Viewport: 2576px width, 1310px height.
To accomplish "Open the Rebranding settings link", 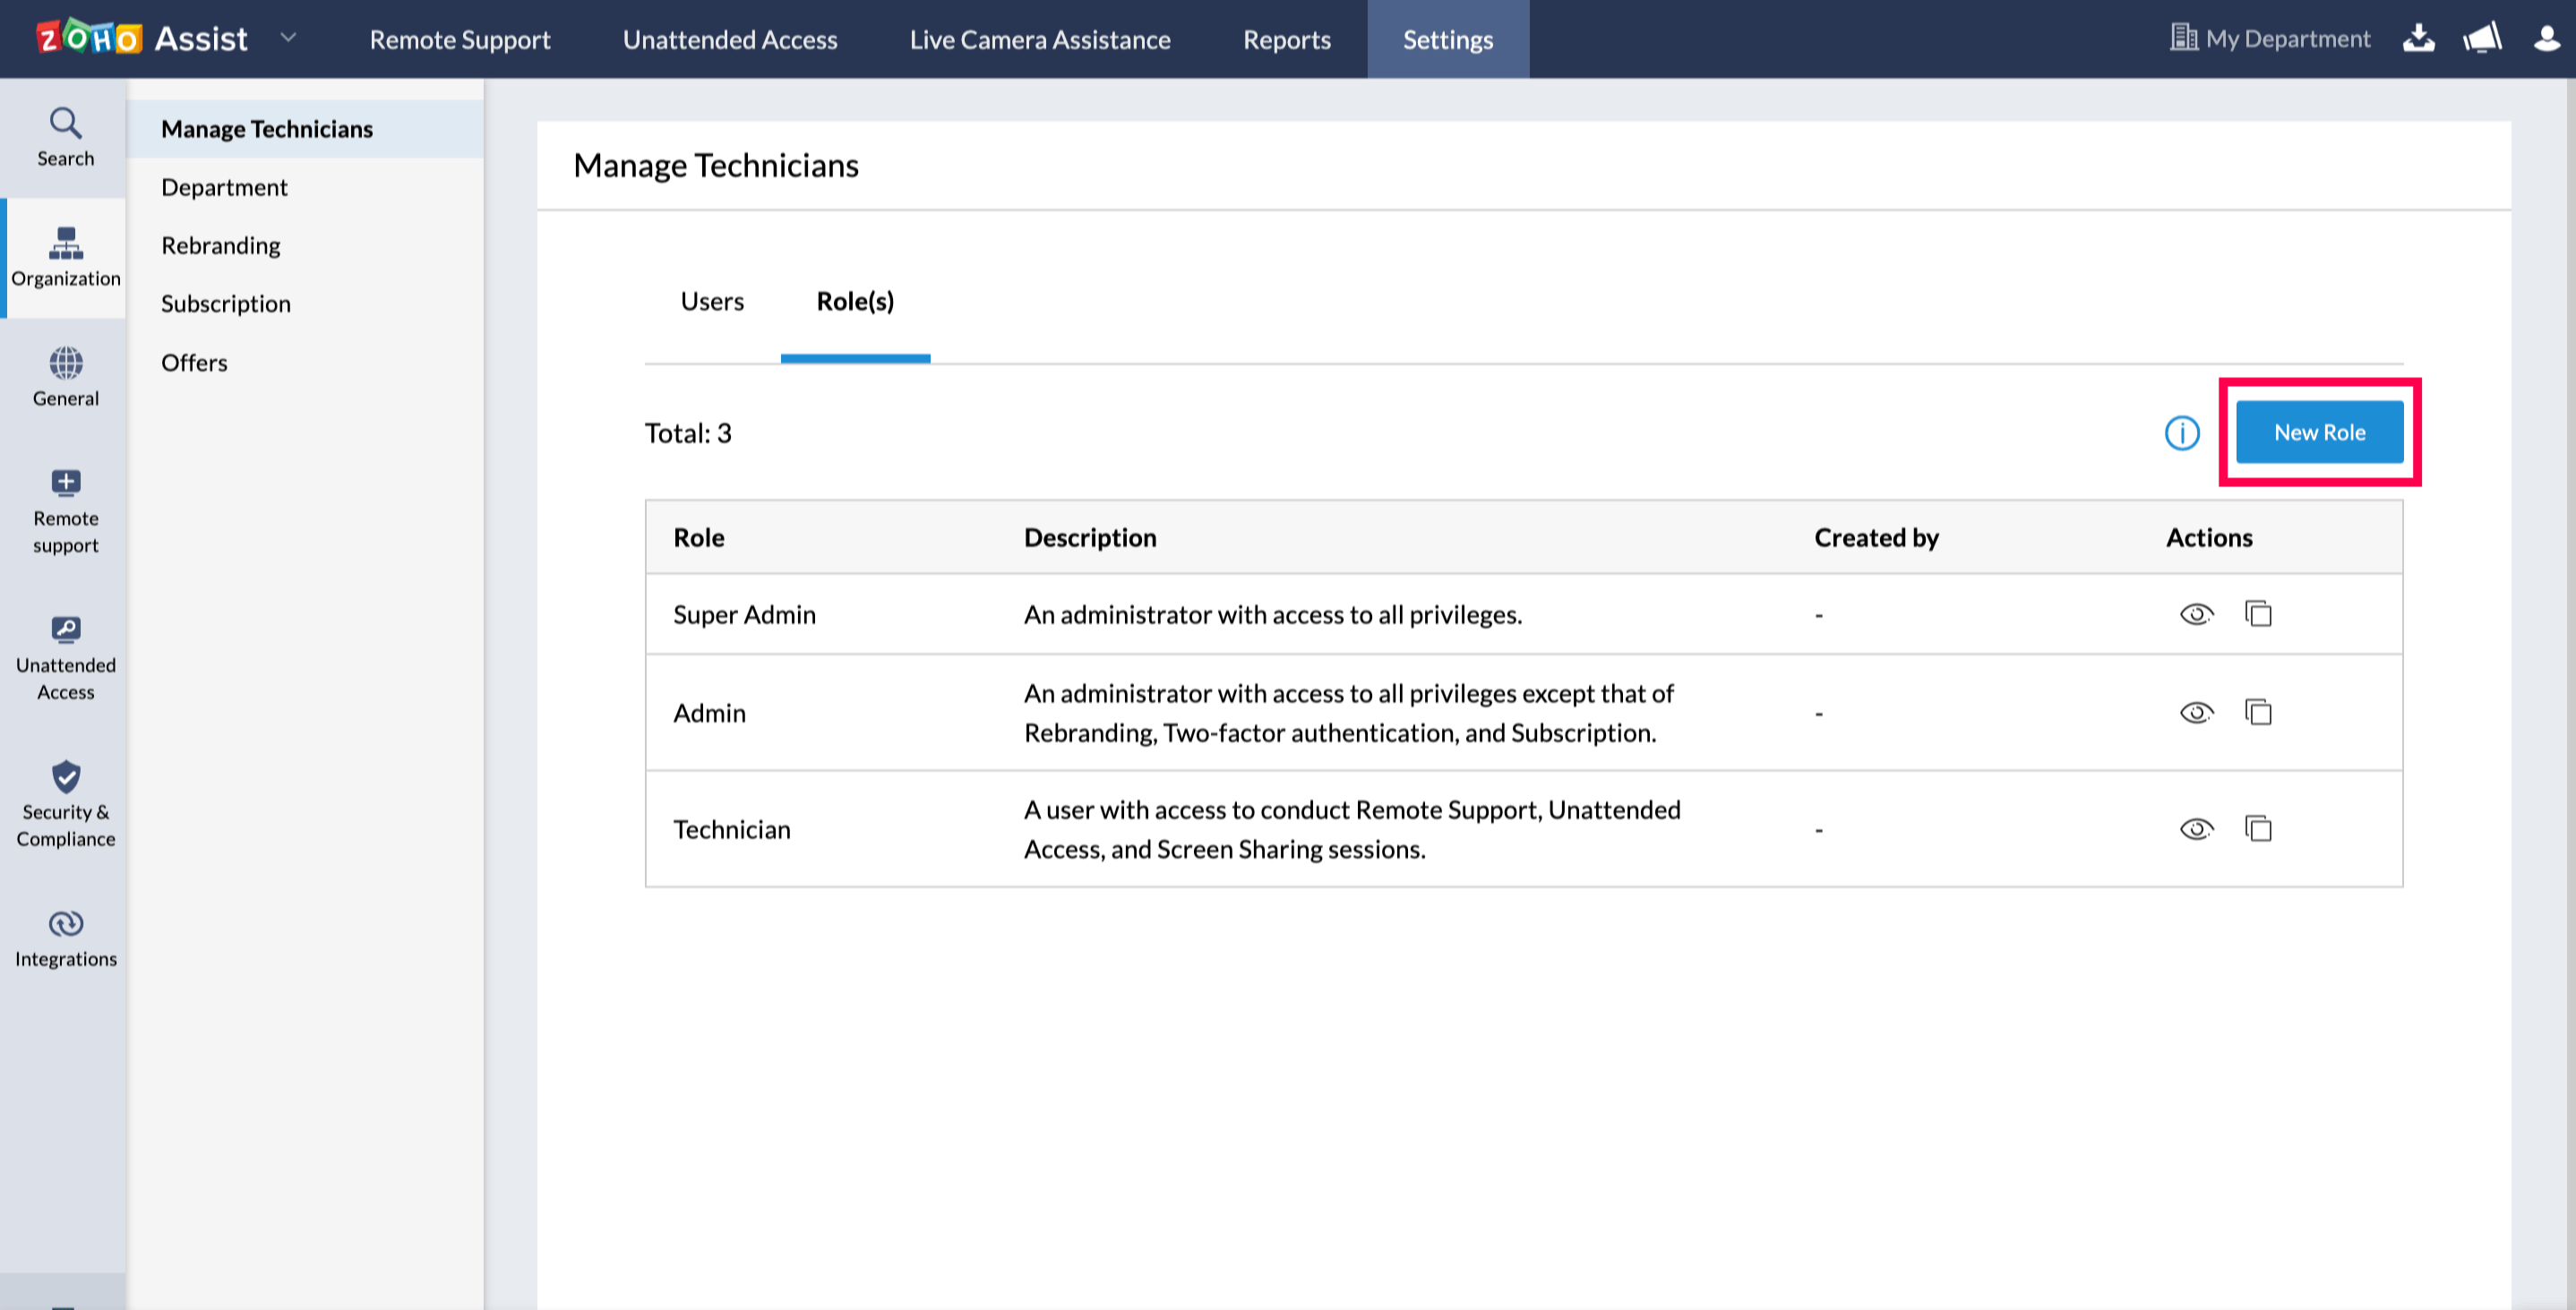I will (221, 245).
